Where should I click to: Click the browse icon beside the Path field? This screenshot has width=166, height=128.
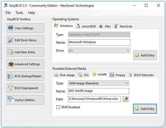[x=125, y=99]
